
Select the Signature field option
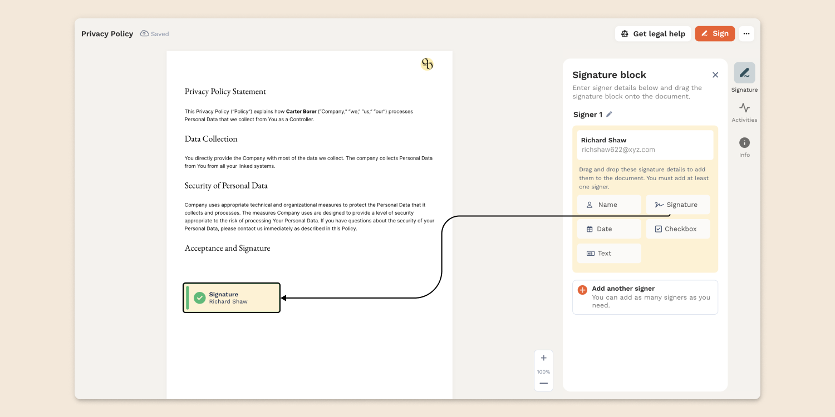click(677, 205)
